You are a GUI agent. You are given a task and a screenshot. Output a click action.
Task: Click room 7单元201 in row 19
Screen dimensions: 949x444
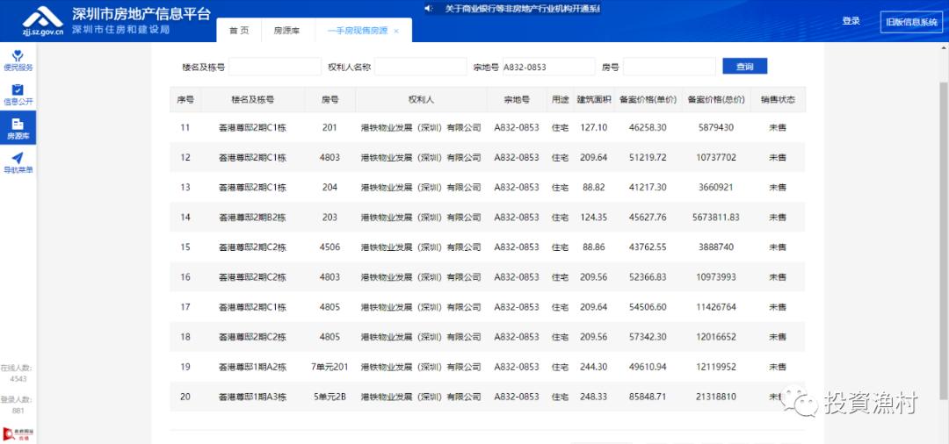[330, 367]
